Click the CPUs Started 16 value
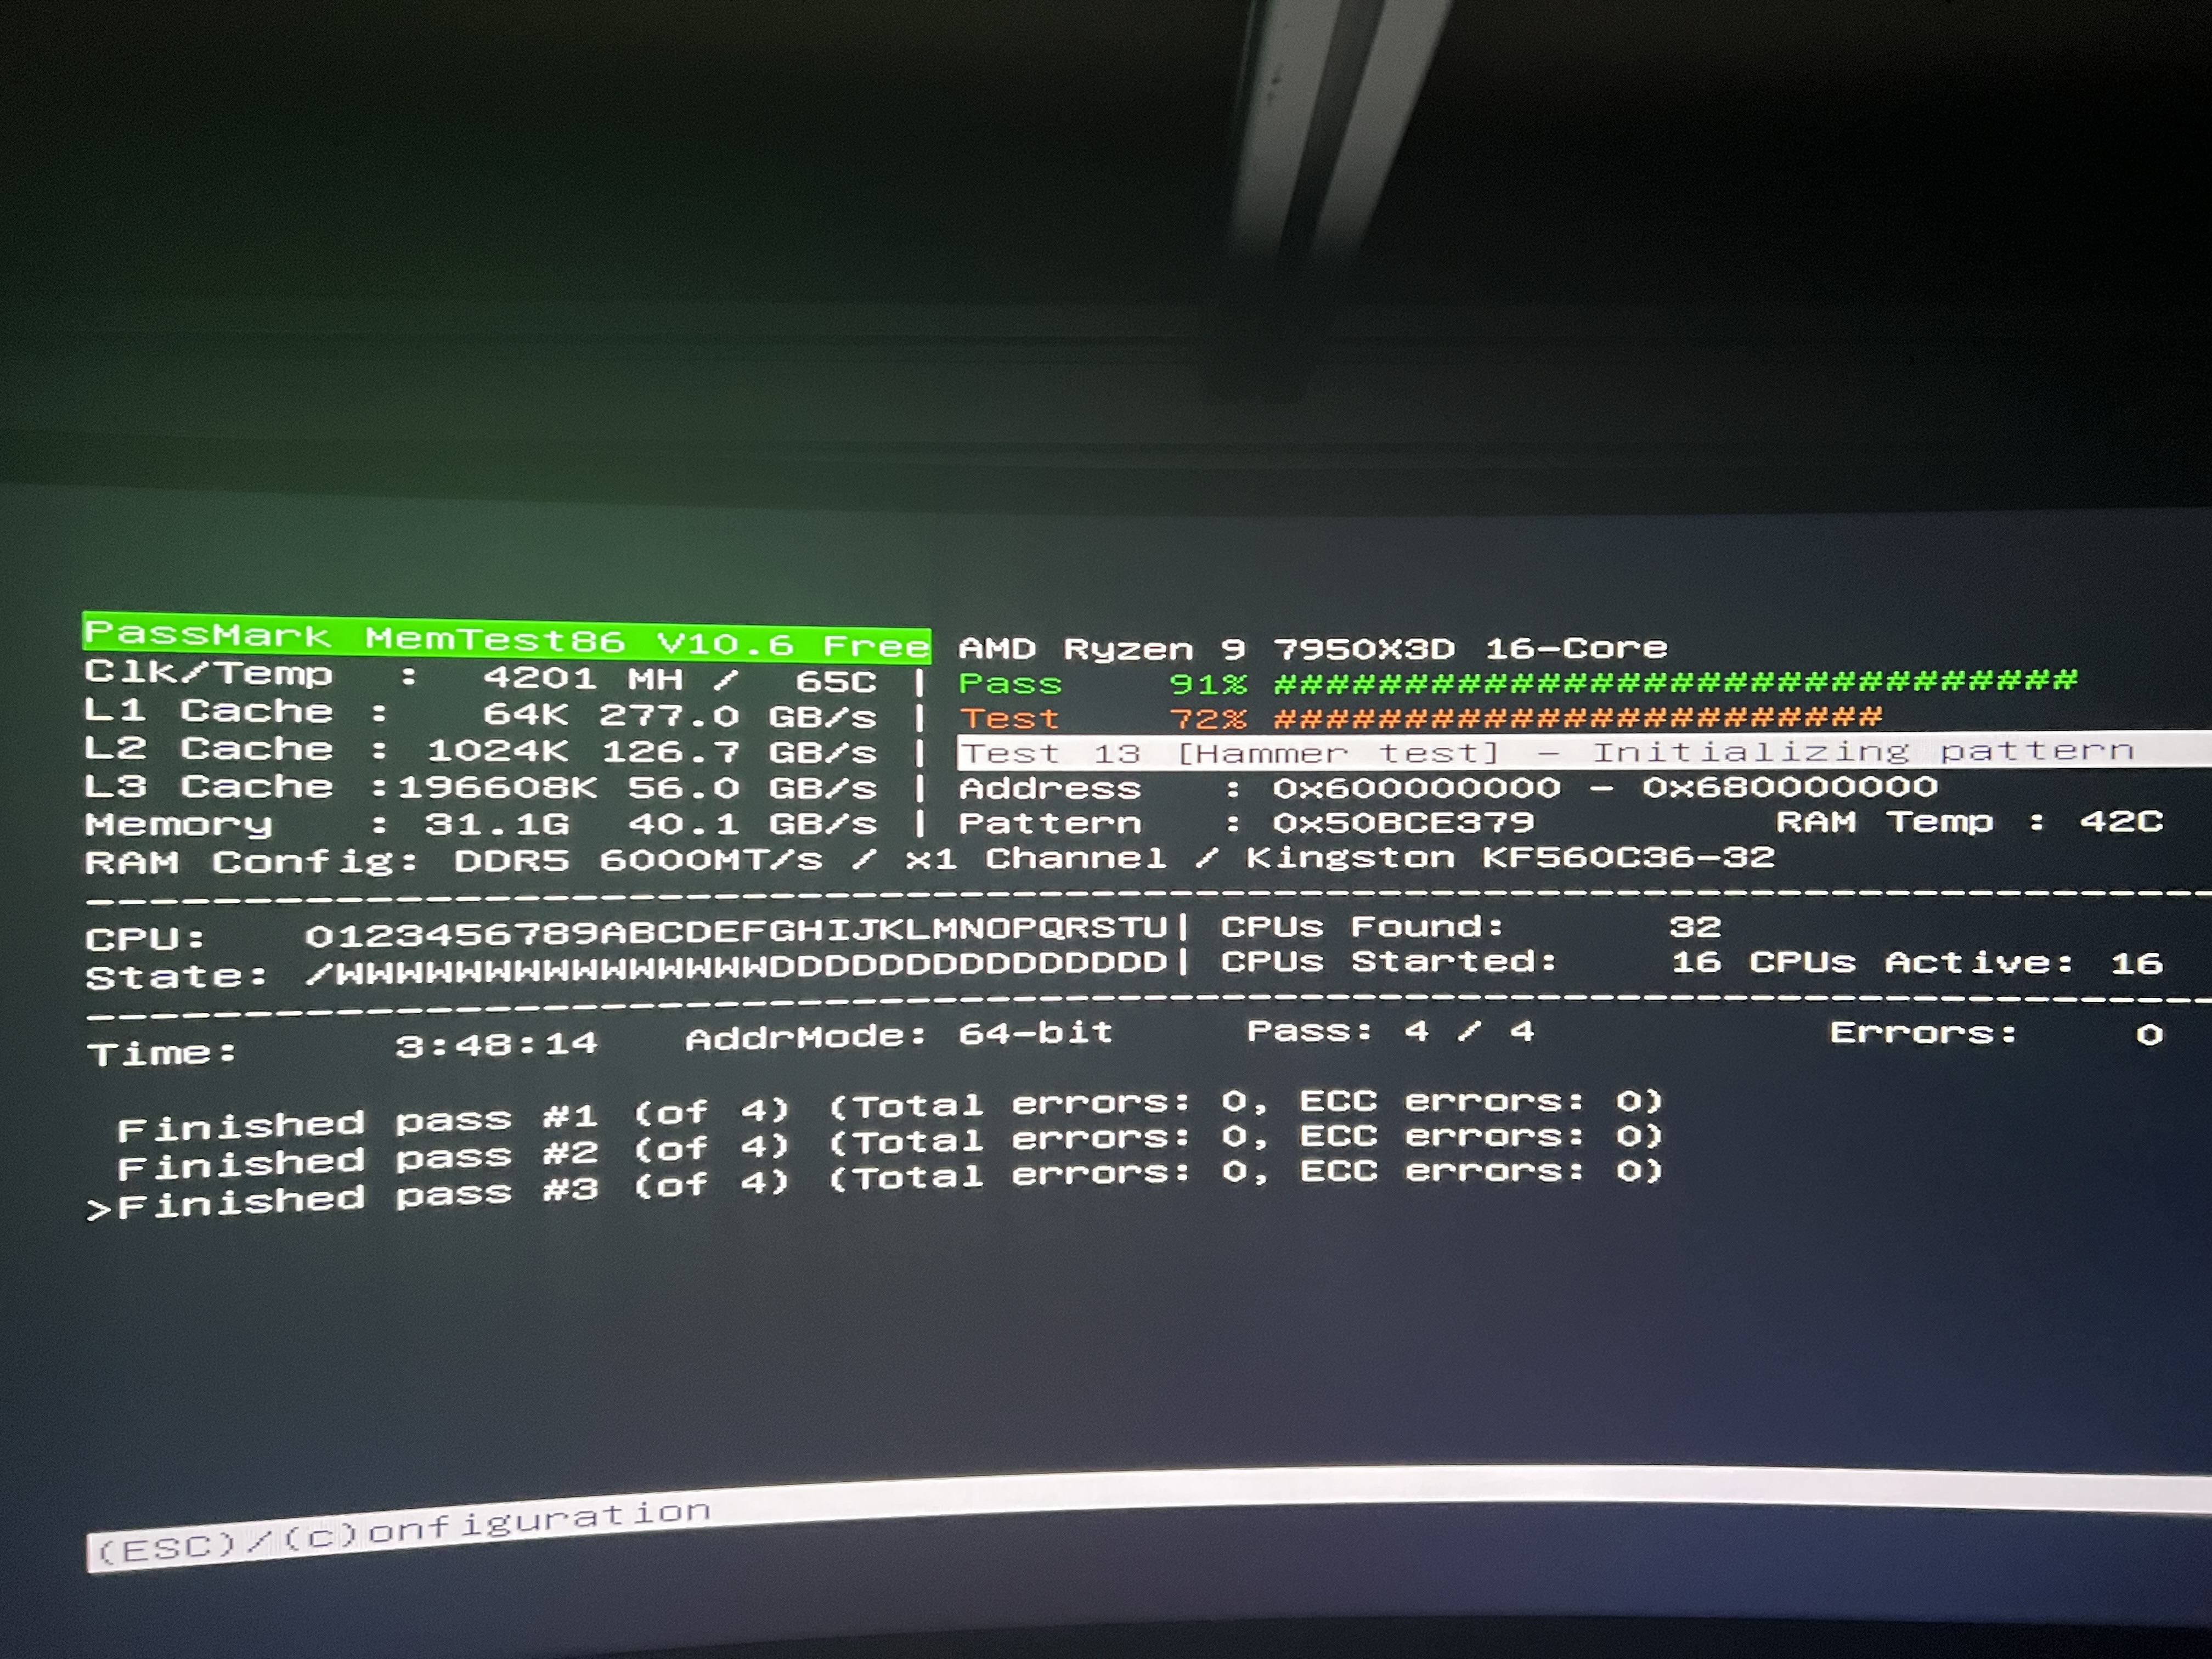Screen dimensions: 2212x1659 pyautogui.click(x=1696, y=962)
